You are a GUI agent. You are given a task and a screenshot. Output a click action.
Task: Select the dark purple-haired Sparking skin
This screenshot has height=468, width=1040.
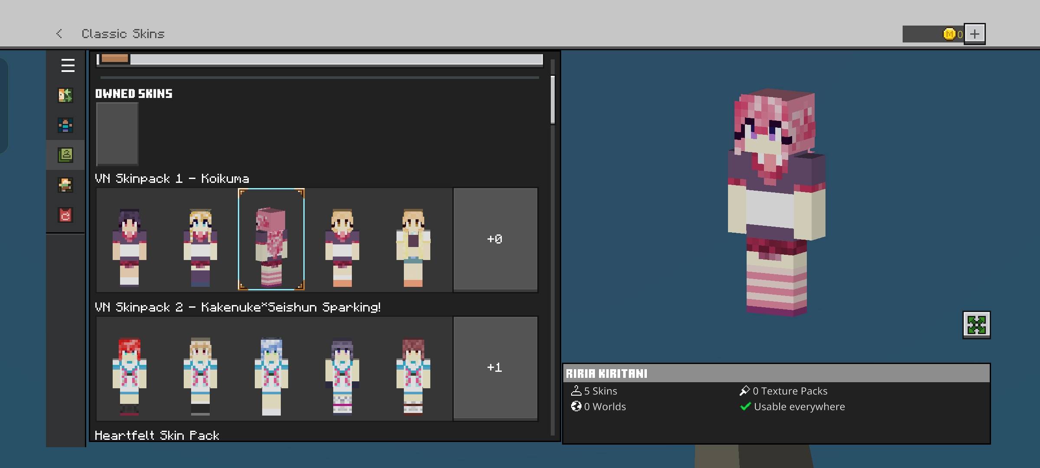tap(342, 376)
